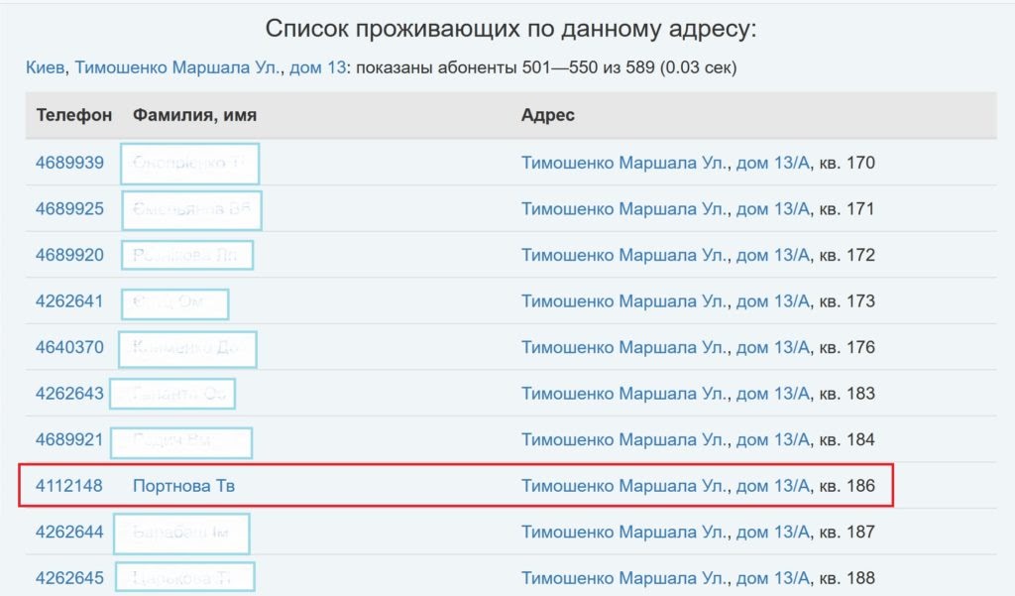Image resolution: width=1015 pixels, height=596 pixels.
Task: Open highlighted phone number 4112148
Action: [69, 486]
